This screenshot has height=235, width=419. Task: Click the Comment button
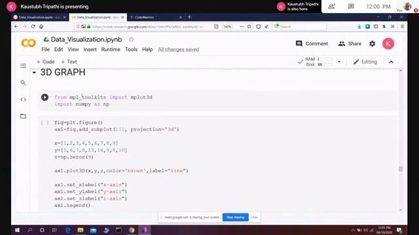(x=312, y=44)
